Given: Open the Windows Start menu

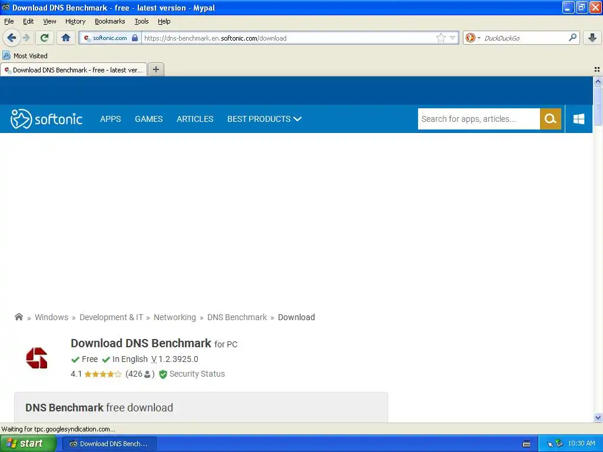Looking at the screenshot, I should tap(28, 444).
